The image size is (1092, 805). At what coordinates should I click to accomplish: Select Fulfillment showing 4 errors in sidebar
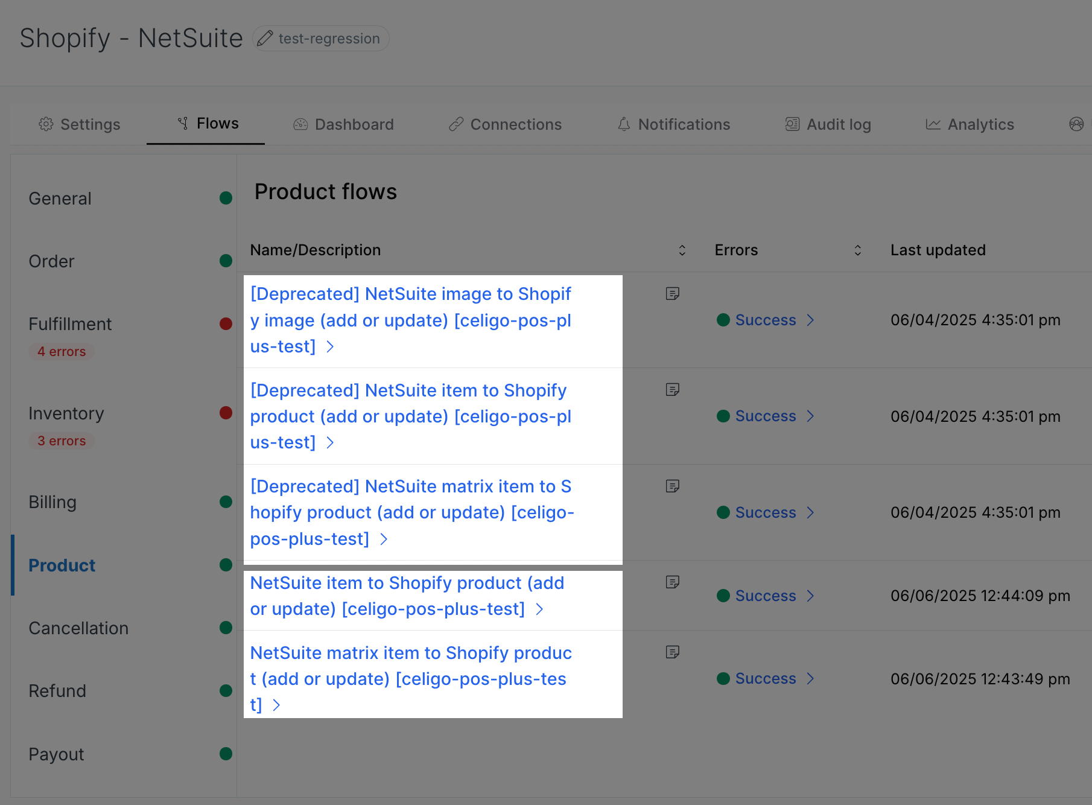tap(70, 324)
